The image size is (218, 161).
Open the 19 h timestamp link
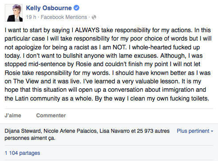point(31,17)
